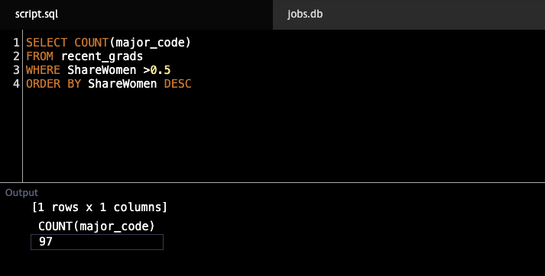Click the DESC keyword on line 4
This screenshot has width=545, height=276.
point(177,84)
